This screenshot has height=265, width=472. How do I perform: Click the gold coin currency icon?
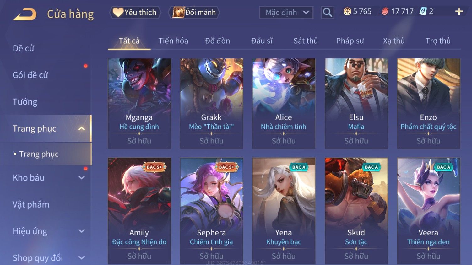point(347,12)
